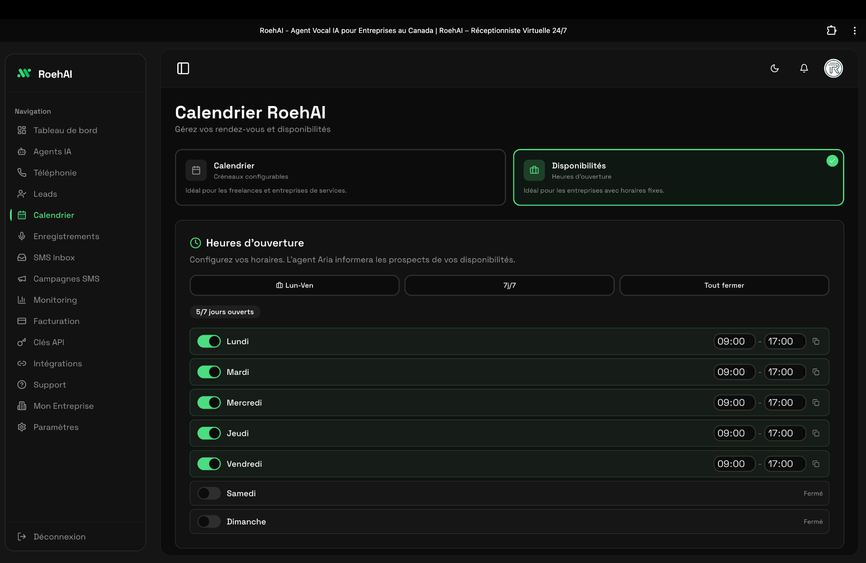Edit Jeudi closing time 17:00
The image size is (866, 563).
pyautogui.click(x=785, y=434)
